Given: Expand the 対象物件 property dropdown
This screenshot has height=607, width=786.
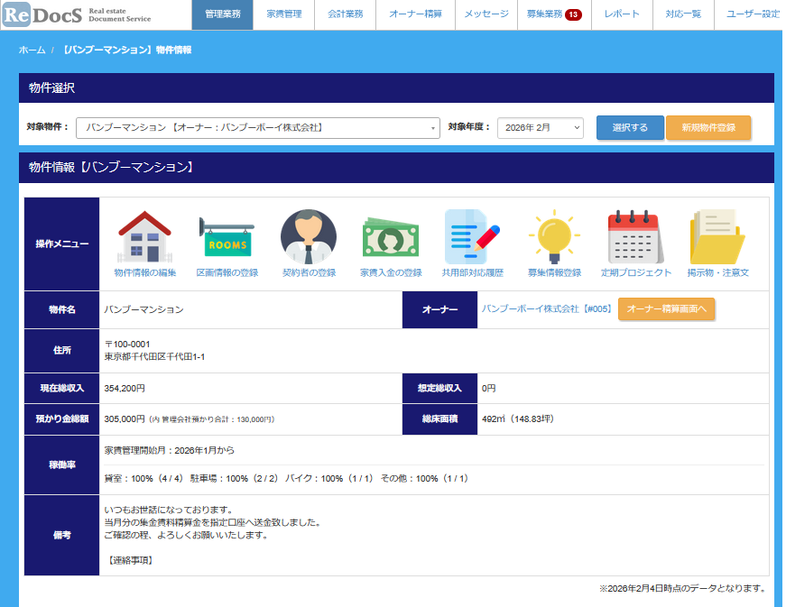Looking at the screenshot, I should (x=258, y=128).
